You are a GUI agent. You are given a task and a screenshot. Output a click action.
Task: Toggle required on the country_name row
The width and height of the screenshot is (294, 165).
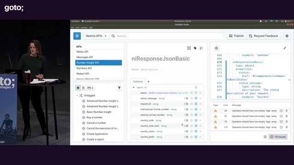pyautogui.click(x=192, y=132)
